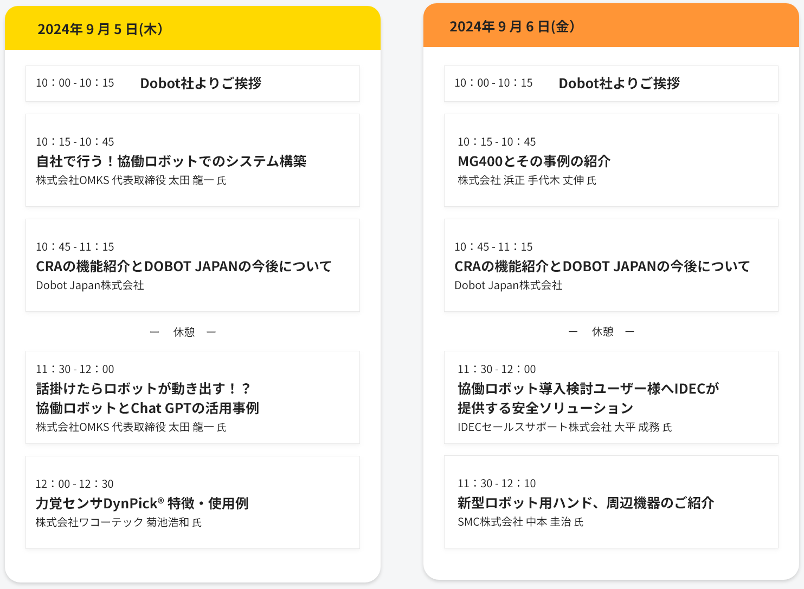
Task: Click session title 話掛けたらロボットが動き出す!?
Action: pos(144,389)
